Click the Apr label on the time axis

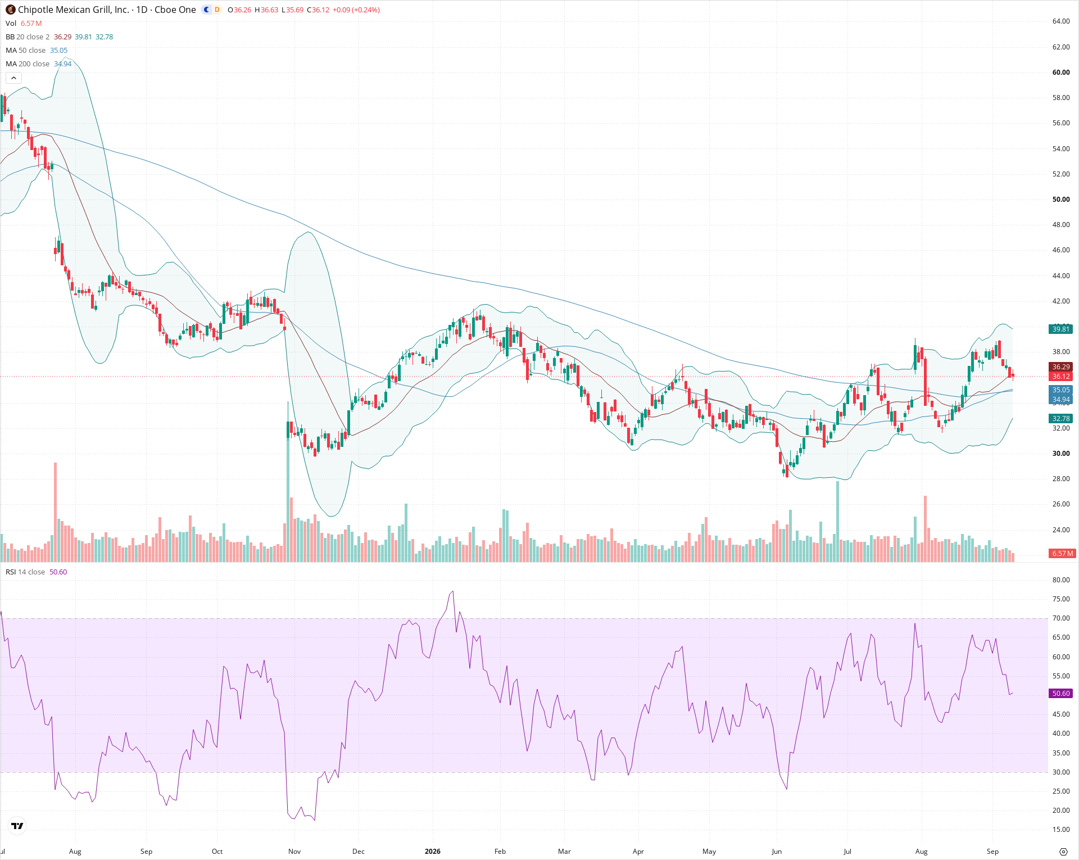pos(638,851)
